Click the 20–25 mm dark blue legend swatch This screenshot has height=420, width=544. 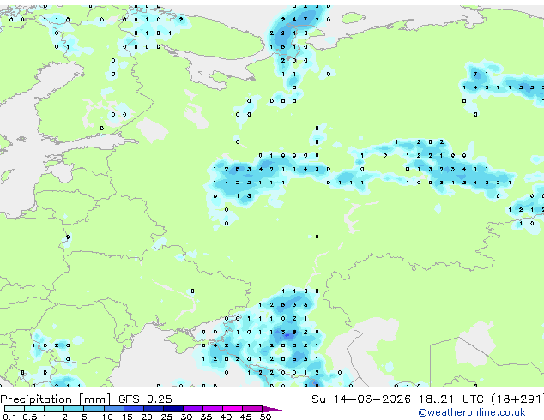154,409
